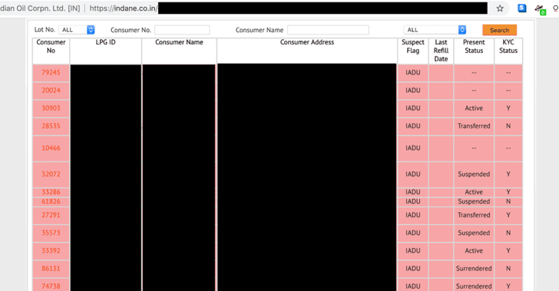Click the Consumer No. input field
This screenshot has height=291, width=559.
coord(182,30)
